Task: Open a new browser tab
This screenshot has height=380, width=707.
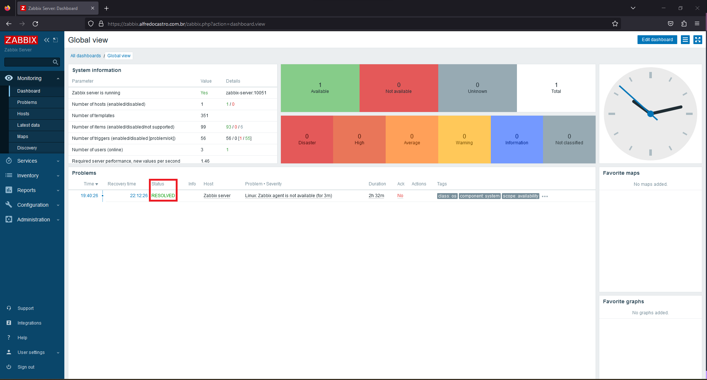Action: [107, 8]
